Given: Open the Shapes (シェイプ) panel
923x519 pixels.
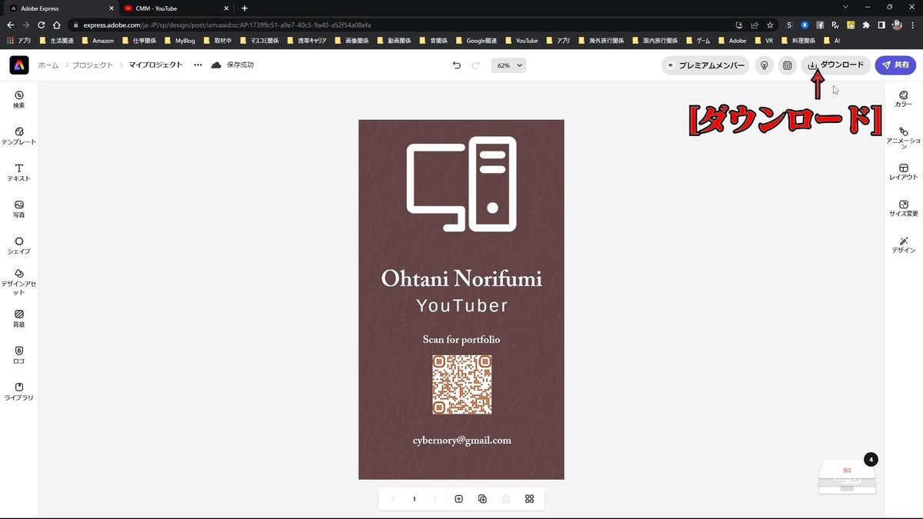Looking at the screenshot, I should pos(19,245).
